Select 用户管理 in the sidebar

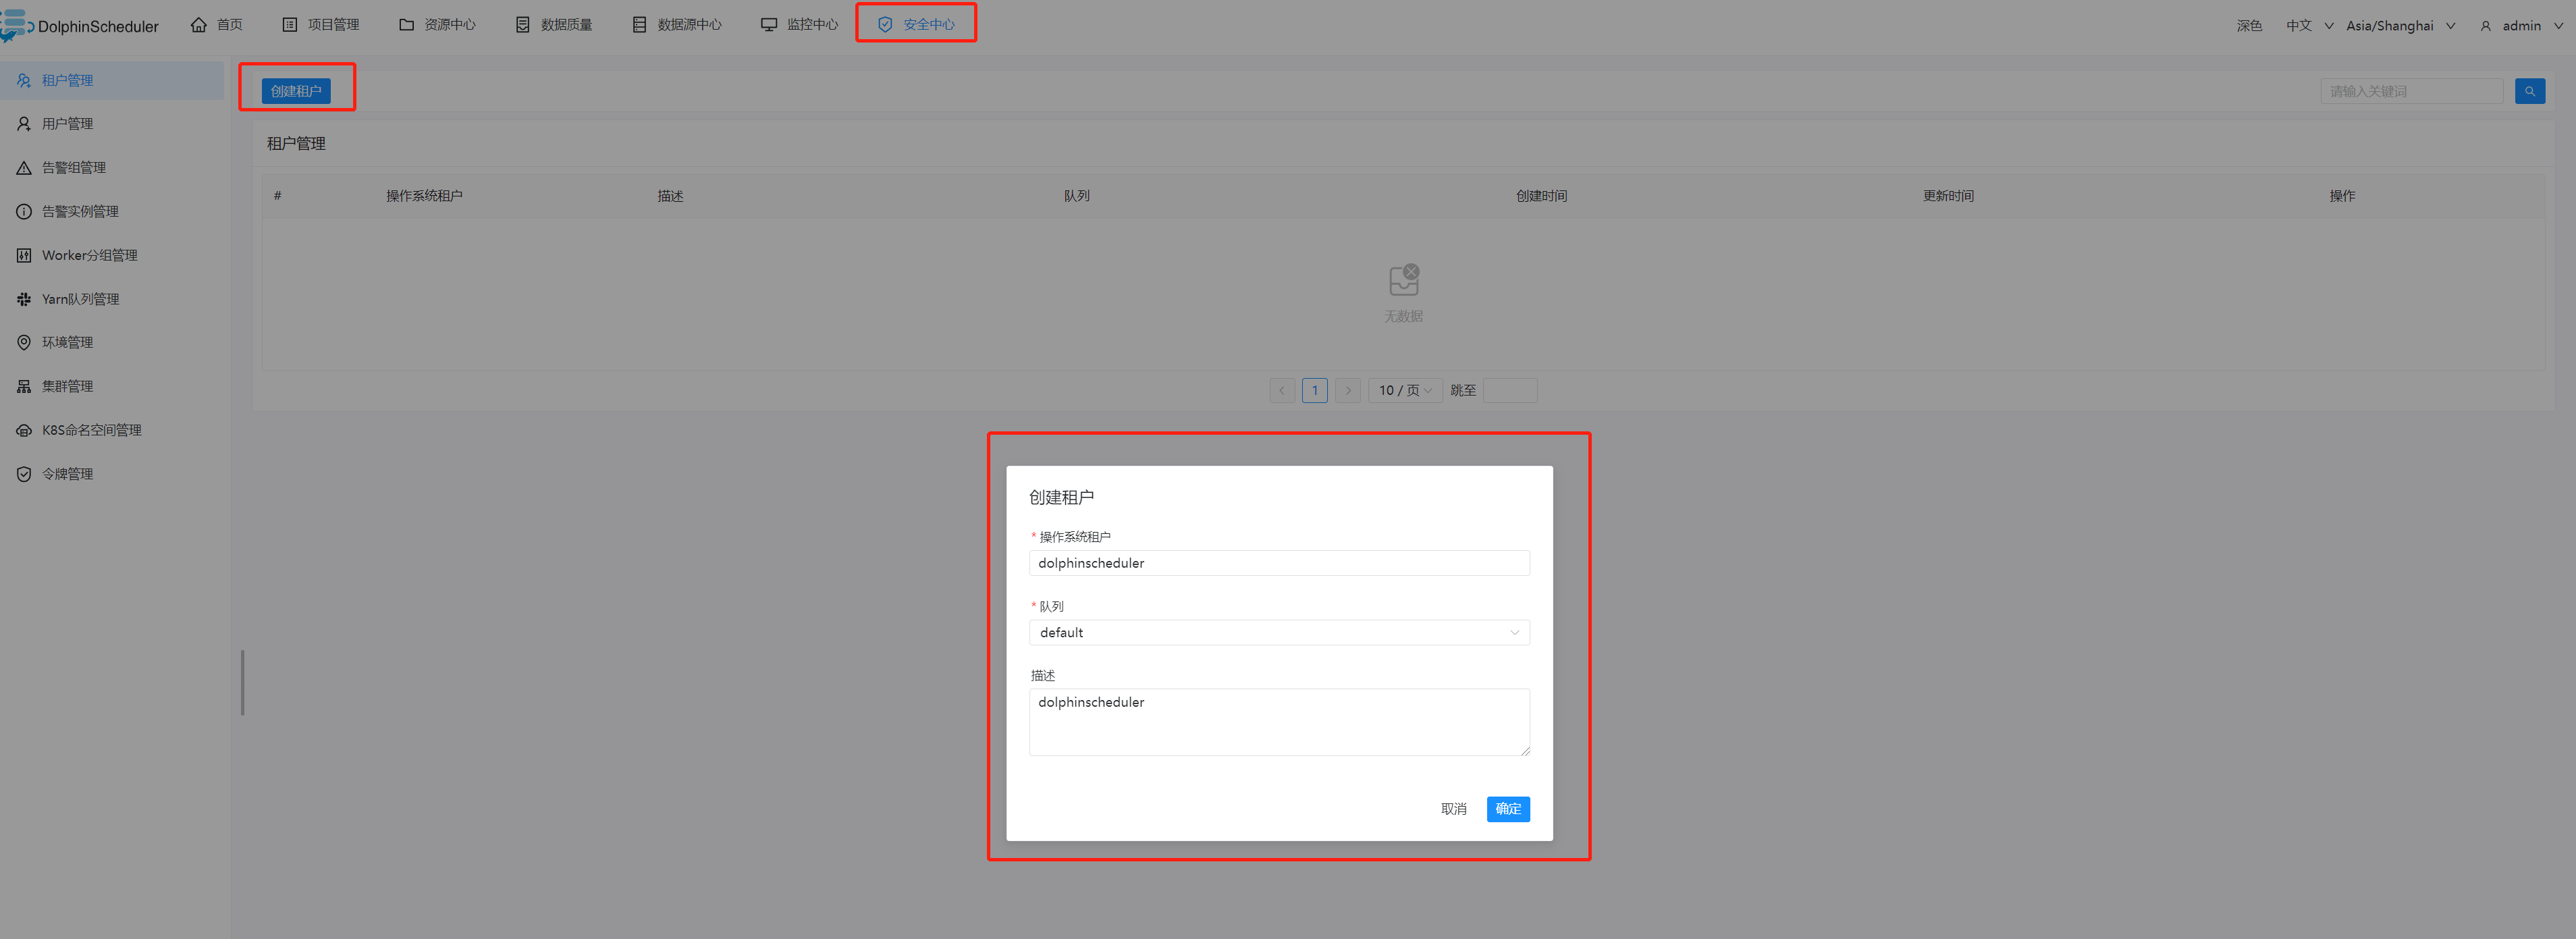(x=112, y=124)
